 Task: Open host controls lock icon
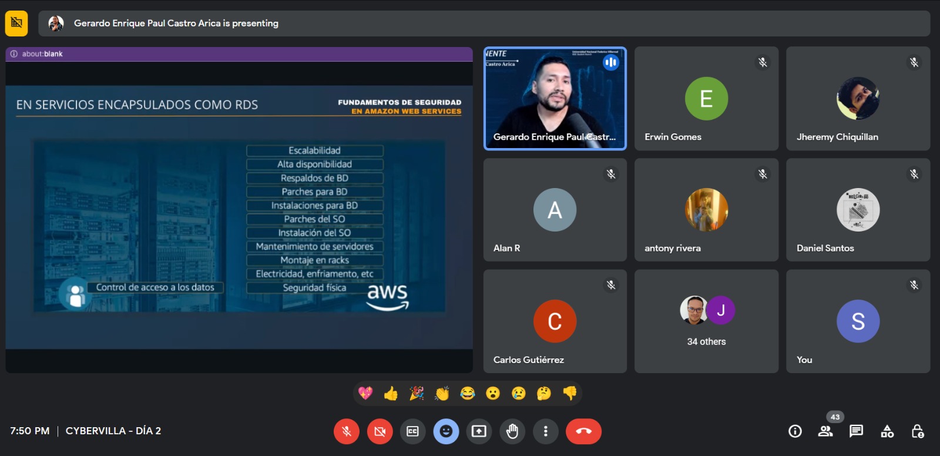918,431
